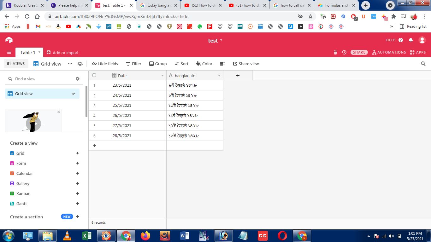This screenshot has width=431, height=242.
Task: Open the Color options
Action: click(x=204, y=64)
